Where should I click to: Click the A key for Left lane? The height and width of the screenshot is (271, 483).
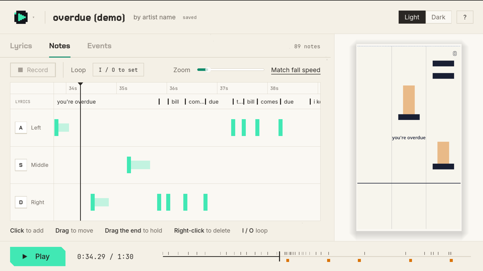click(21, 128)
